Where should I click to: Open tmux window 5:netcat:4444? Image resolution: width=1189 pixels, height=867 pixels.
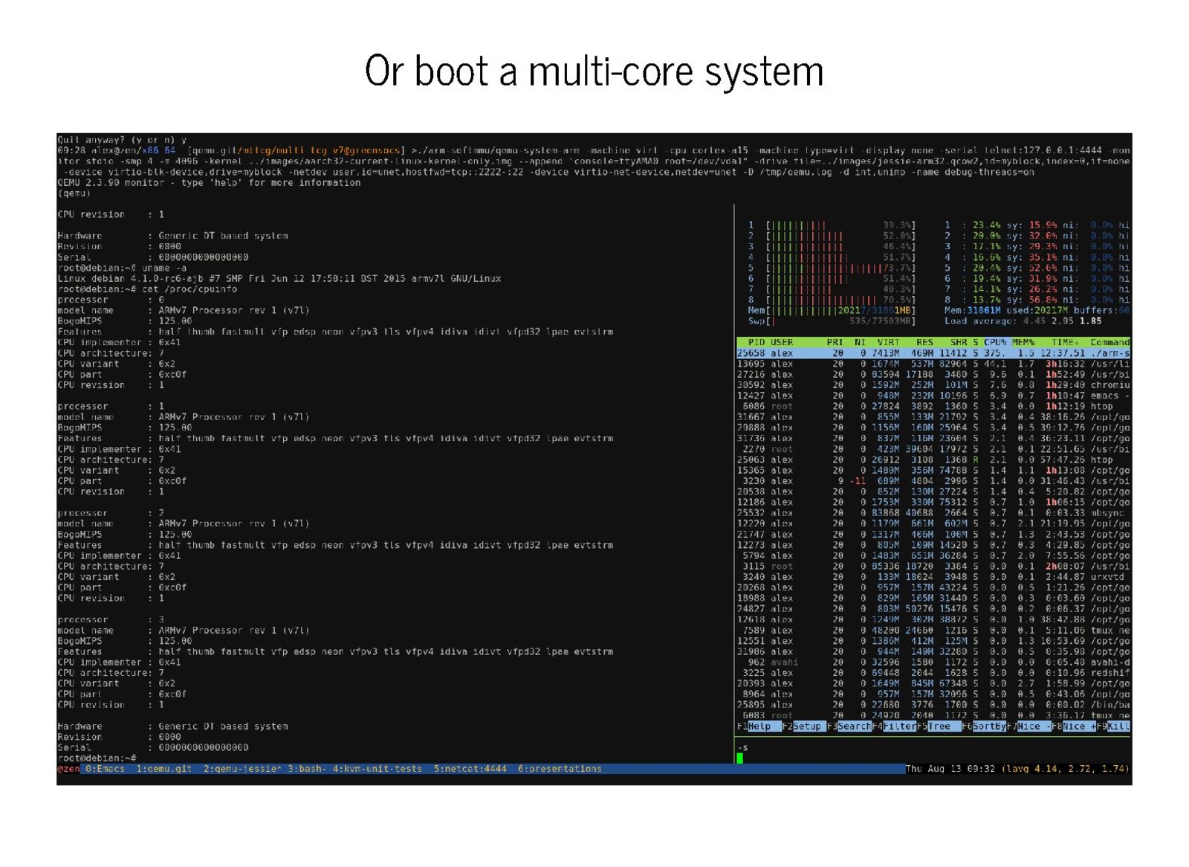coord(470,769)
